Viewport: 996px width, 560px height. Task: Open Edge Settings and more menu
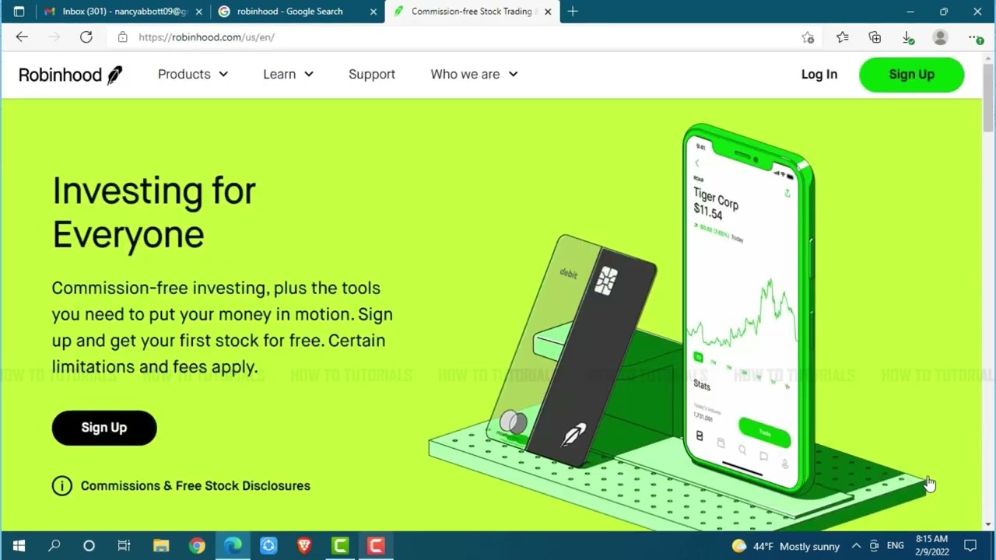(975, 37)
